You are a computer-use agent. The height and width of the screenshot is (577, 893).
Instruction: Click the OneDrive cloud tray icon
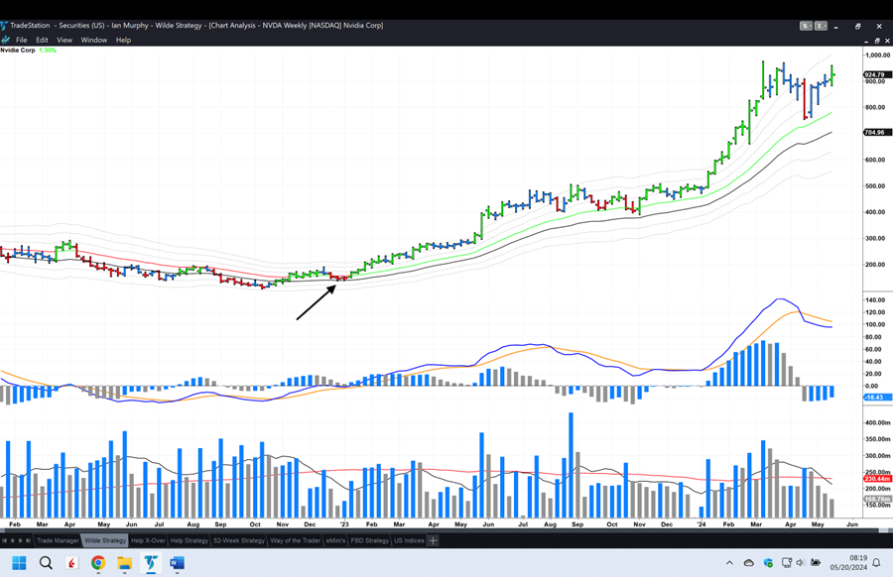click(x=749, y=563)
